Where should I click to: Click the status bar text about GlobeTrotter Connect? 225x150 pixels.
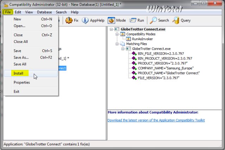click(46, 144)
